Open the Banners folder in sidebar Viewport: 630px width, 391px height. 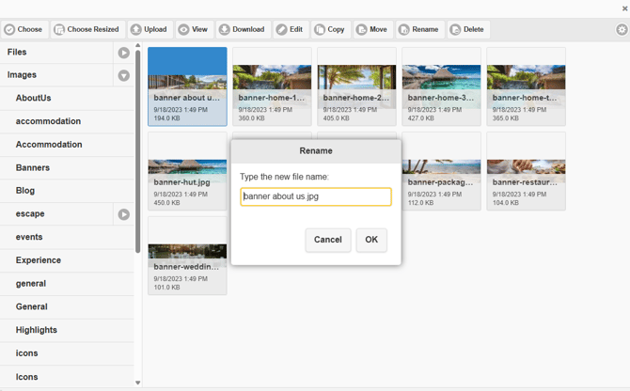[33, 167]
